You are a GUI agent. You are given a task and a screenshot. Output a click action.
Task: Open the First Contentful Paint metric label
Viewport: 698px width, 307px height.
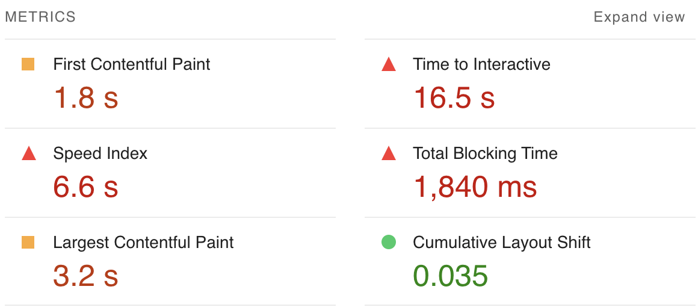[132, 64]
